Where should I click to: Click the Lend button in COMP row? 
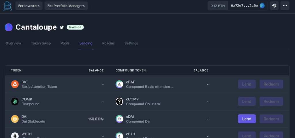(247, 101)
